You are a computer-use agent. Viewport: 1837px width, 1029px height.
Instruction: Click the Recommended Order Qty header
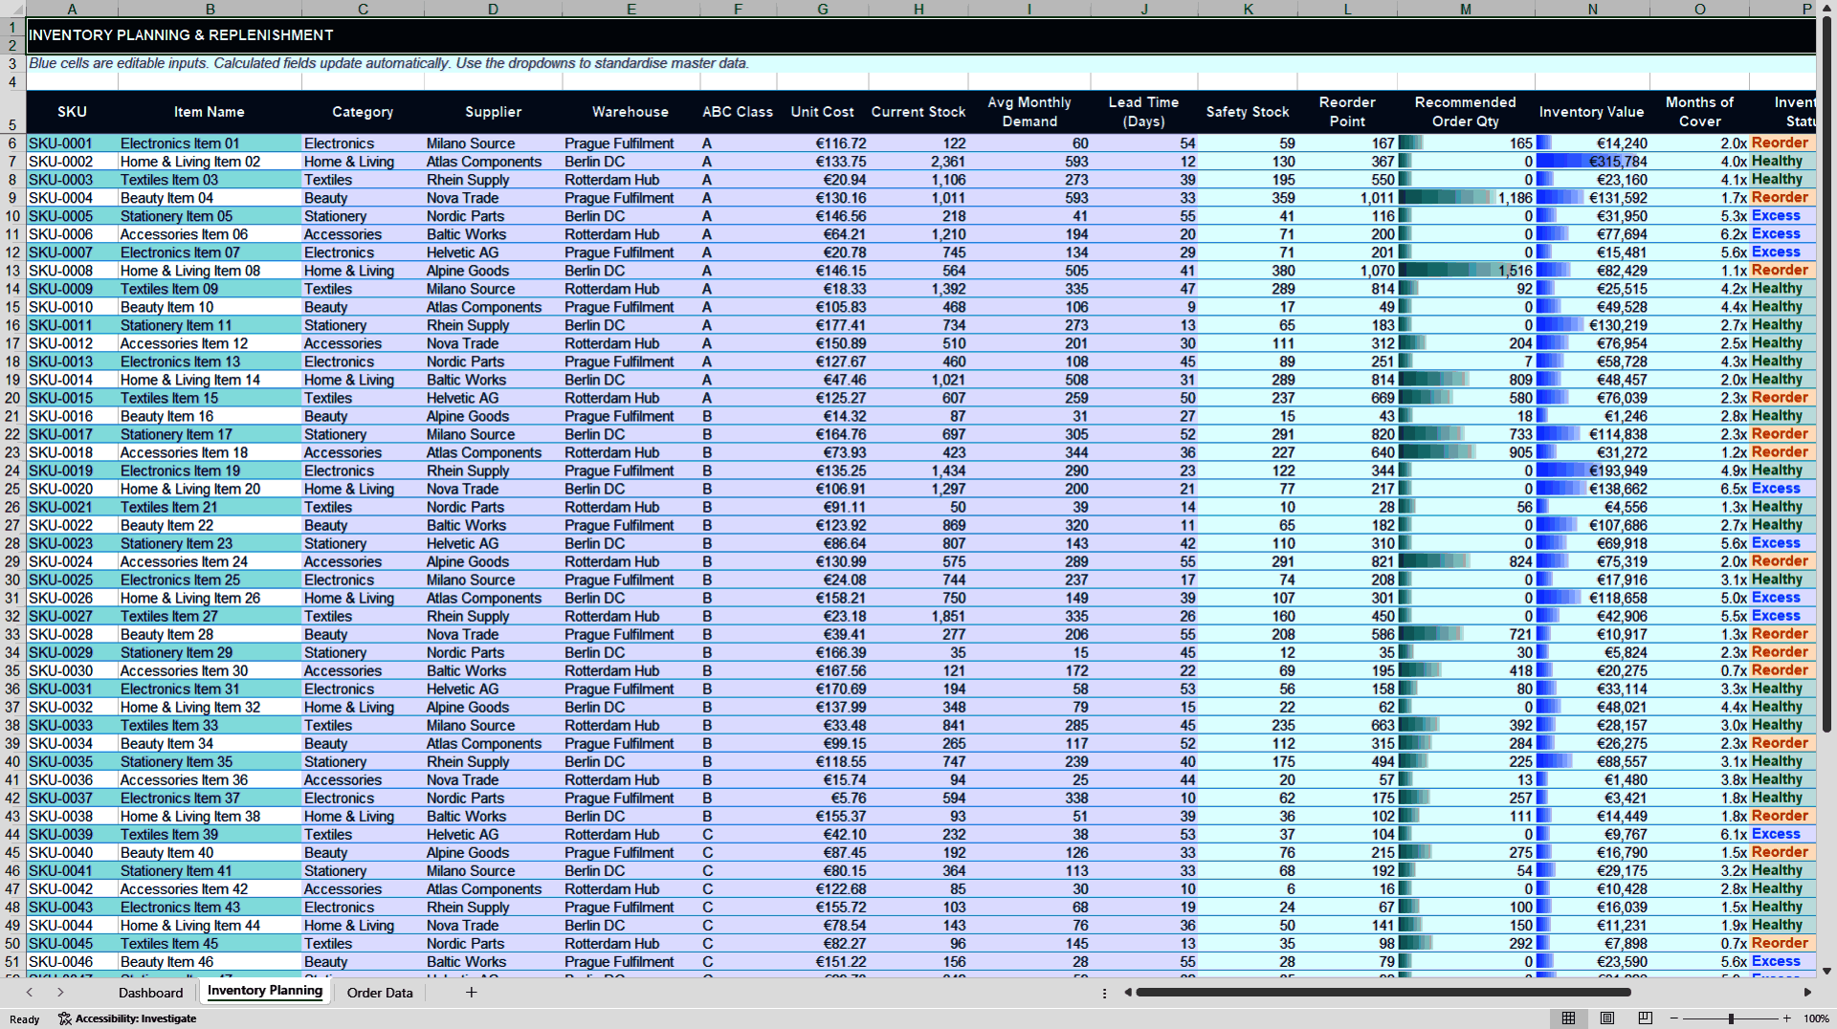pyautogui.click(x=1466, y=112)
